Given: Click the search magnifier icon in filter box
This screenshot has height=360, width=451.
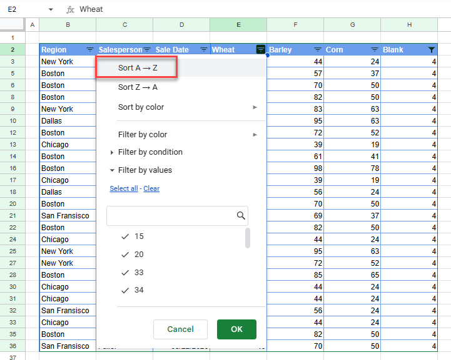Looking at the screenshot, I should 241,216.
